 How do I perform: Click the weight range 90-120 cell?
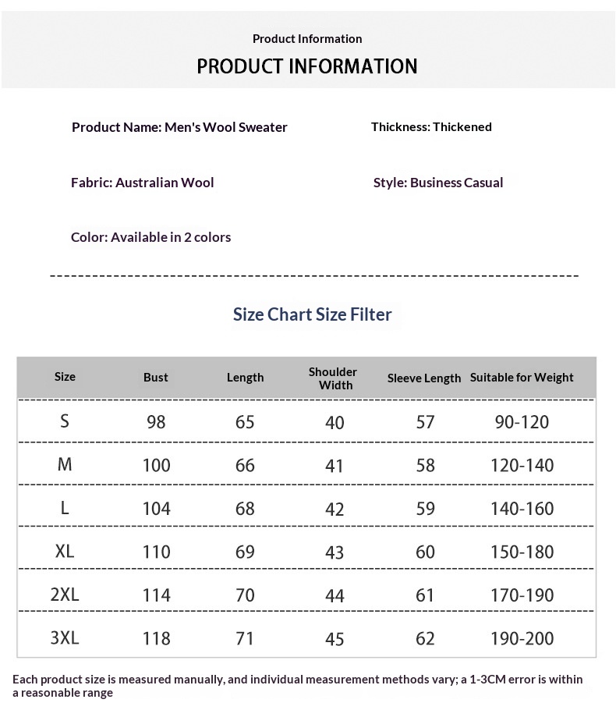[522, 422]
